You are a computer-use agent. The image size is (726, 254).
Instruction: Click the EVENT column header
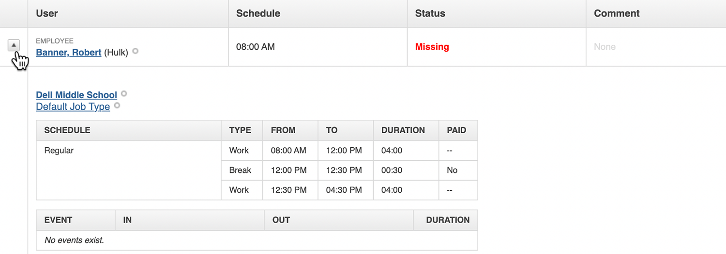(58, 220)
